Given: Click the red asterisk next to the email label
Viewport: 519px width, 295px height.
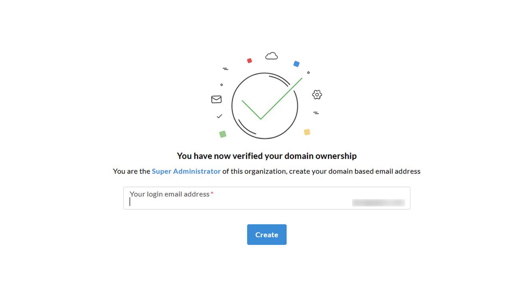Looking at the screenshot, I should pos(212,193).
